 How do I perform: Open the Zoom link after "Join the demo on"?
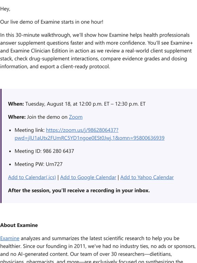[x=76, y=117]
